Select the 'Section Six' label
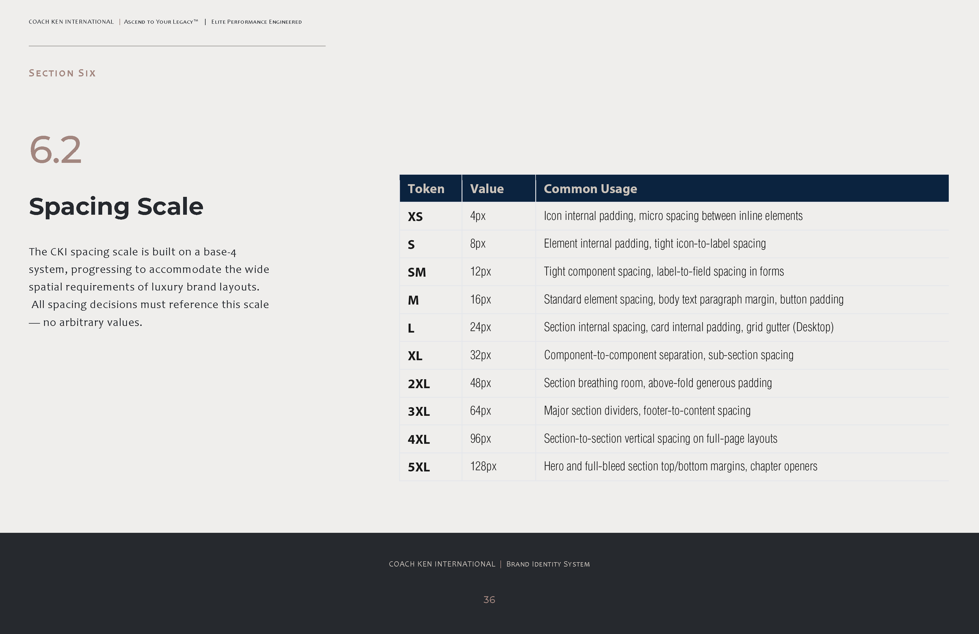The width and height of the screenshot is (979, 634). (x=62, y=73)
